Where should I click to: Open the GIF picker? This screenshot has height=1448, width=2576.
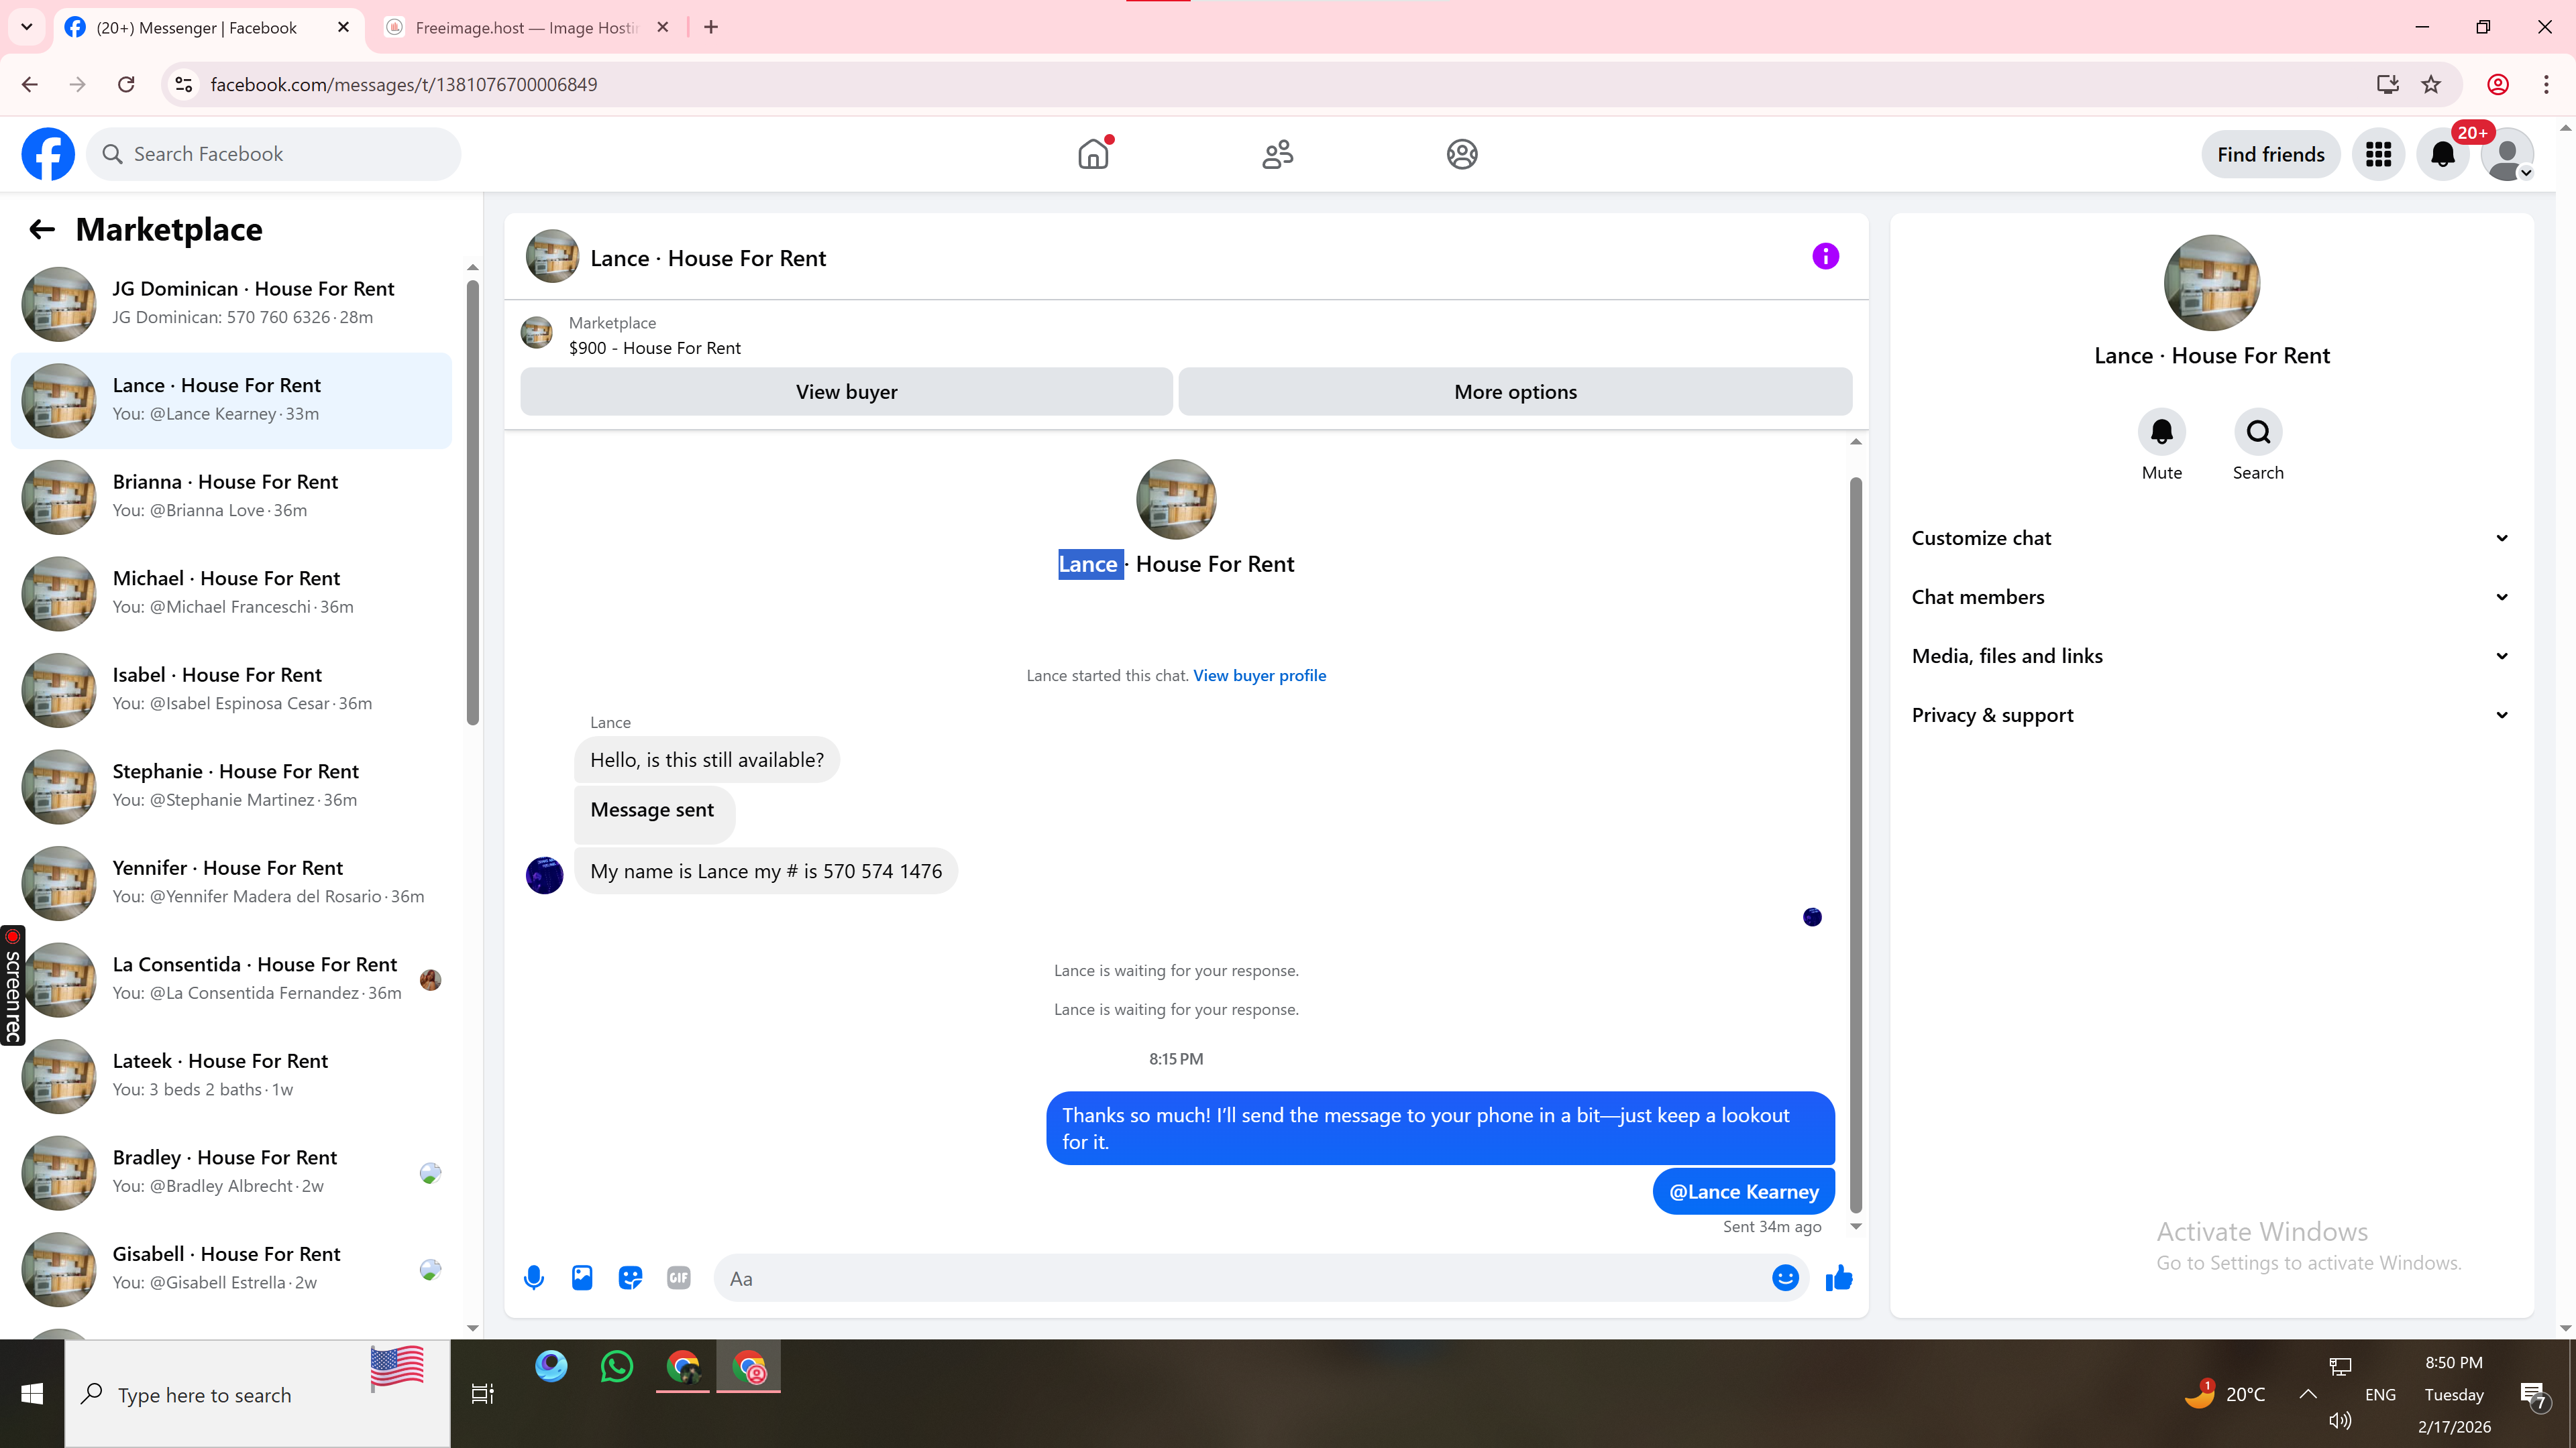point(678,1277)
